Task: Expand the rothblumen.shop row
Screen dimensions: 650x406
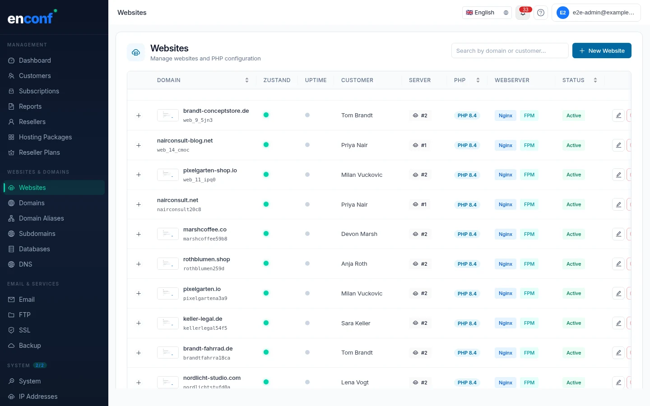Action: click(x=139, y=264)
